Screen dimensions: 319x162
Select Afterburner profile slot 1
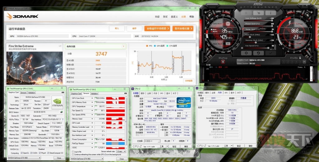tap(283, 62)
